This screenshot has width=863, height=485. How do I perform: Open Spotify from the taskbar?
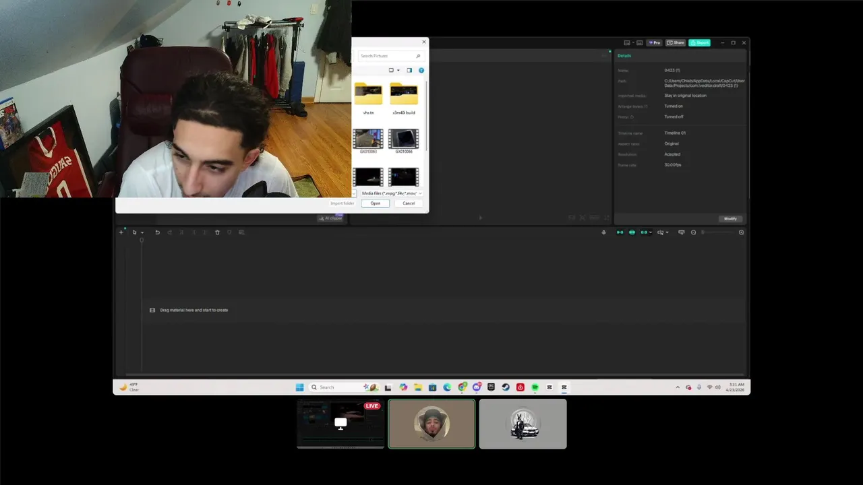click(x=535, y=387)
